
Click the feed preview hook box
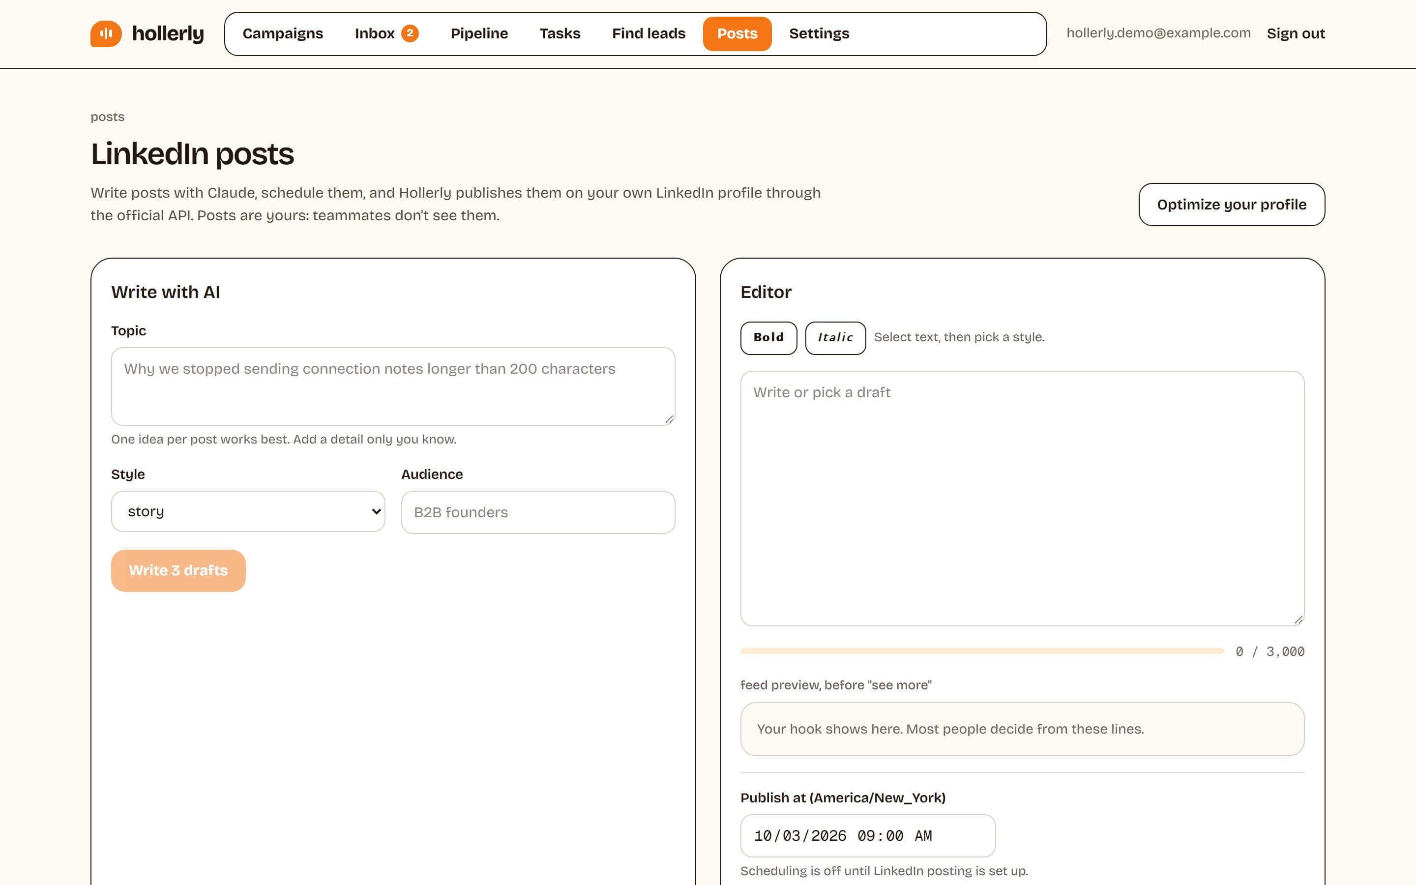point(1022,729)
